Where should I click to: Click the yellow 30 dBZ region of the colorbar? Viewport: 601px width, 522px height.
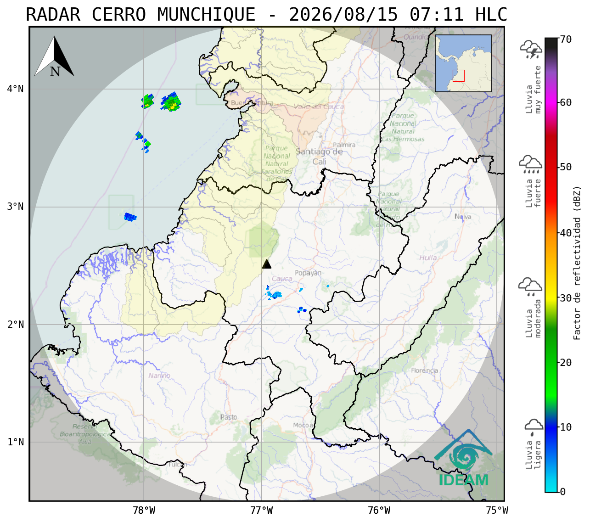click(551, 297)
